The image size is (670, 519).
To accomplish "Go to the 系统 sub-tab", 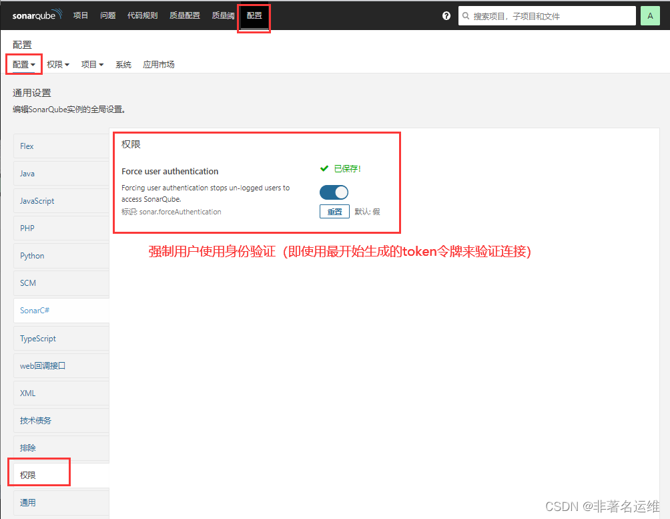I will pos(123,65).
